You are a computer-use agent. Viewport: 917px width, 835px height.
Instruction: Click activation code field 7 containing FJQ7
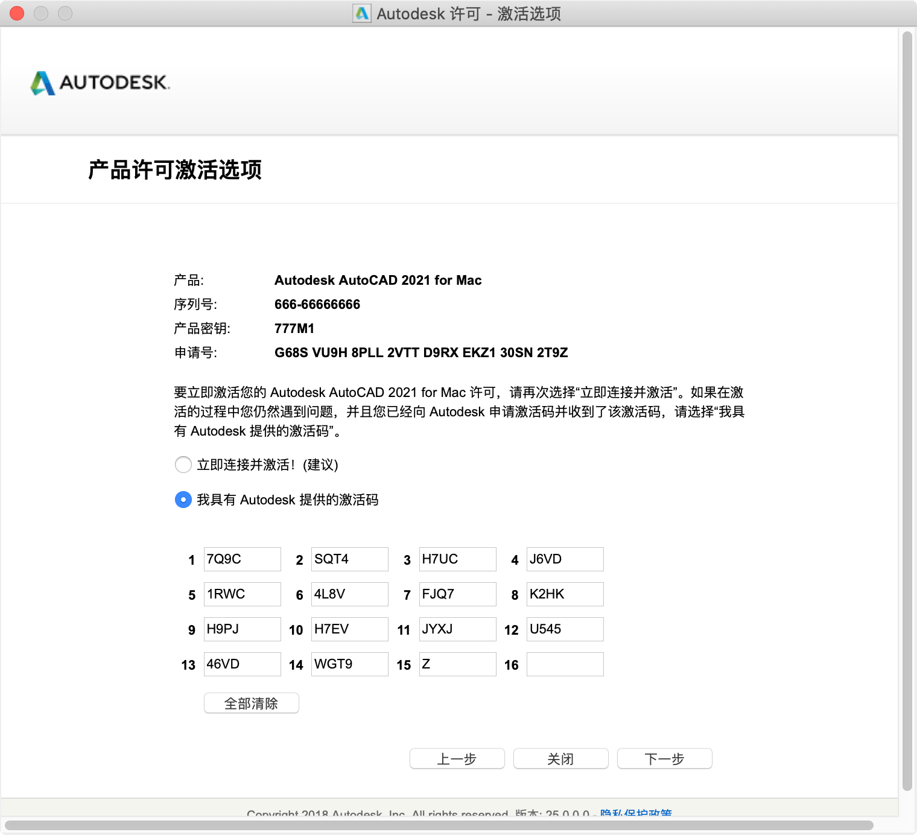(458, 594)
